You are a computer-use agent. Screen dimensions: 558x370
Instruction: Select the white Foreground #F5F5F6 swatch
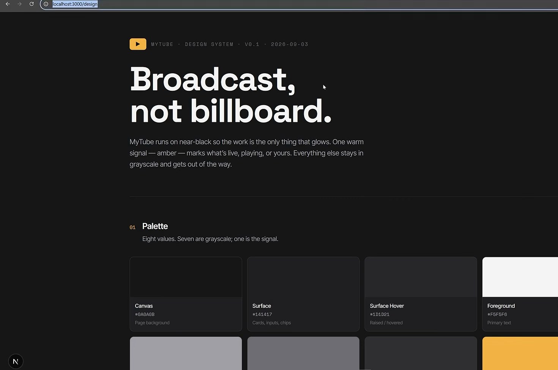(x=520, y=294)
